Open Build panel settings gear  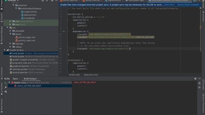point(195,79)
